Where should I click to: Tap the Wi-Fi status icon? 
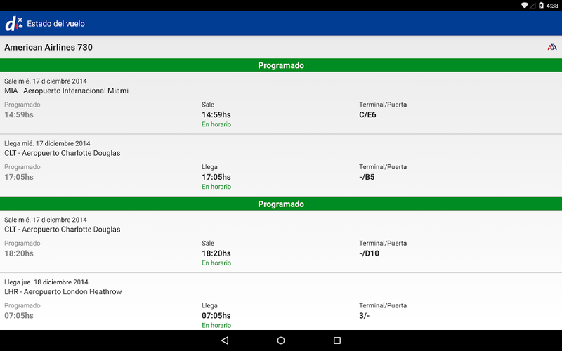coord(524,6)
